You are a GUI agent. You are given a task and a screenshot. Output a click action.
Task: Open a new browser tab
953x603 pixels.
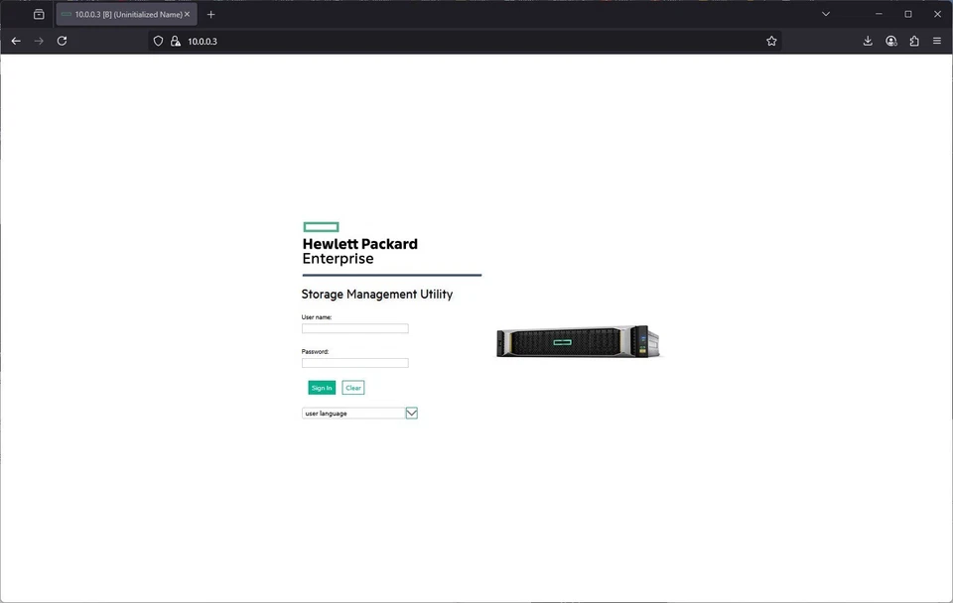pyautogui.click(x=210, y=14)
